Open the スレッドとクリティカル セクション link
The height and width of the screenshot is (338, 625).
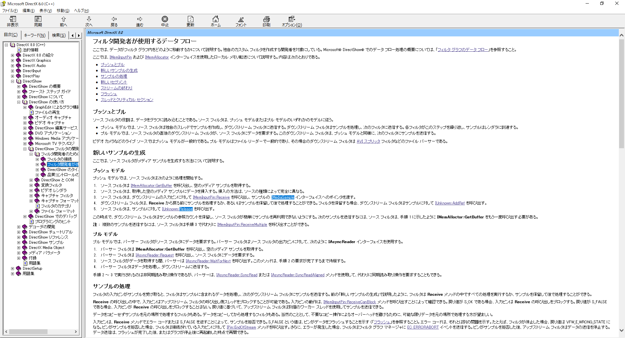click(x=127, y=100)
